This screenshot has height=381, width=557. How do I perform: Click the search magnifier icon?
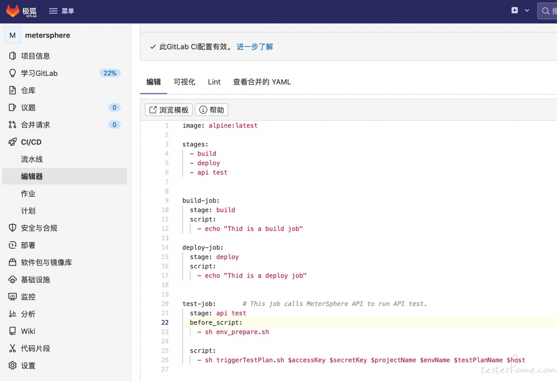(x=545, y=11)
